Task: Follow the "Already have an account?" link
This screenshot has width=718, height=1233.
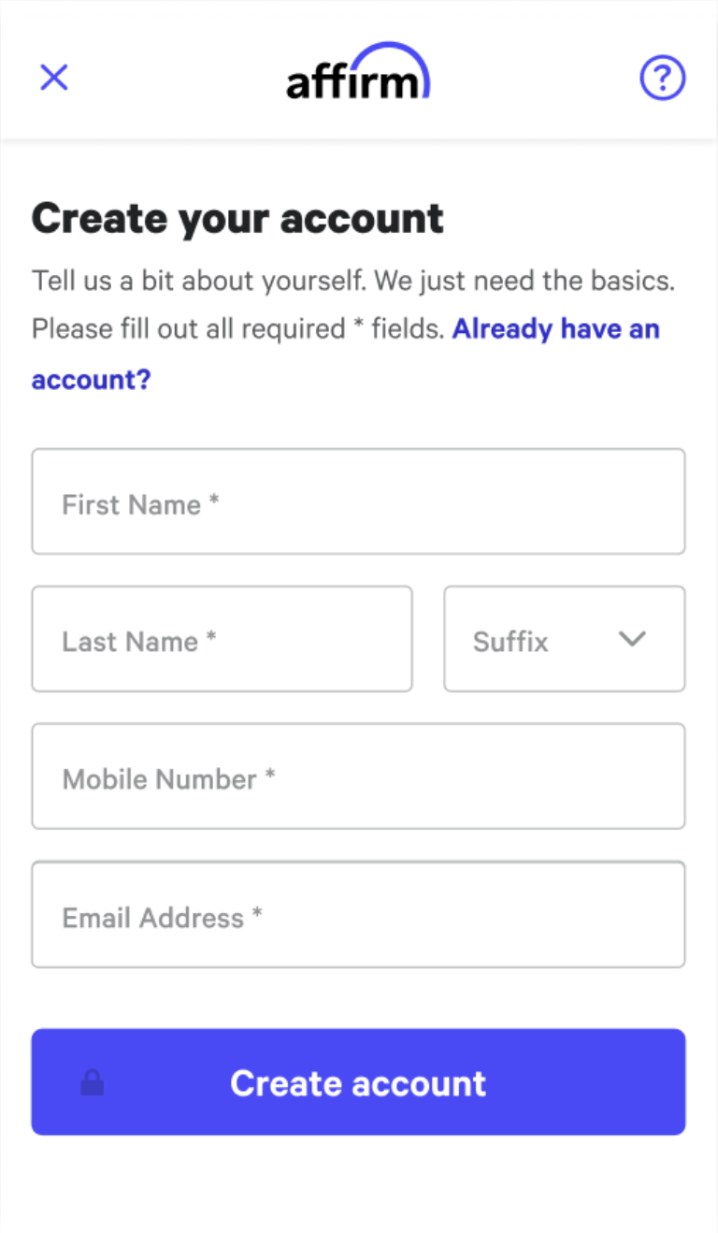Action: pyautogui.click(x=555, y=329)
